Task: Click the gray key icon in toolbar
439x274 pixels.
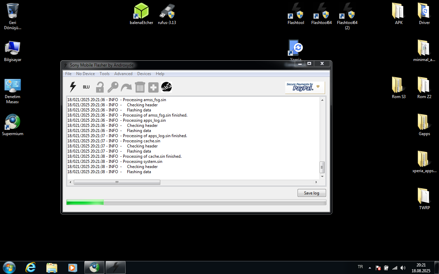Action: pyautogui.click(x=113, y=87)
